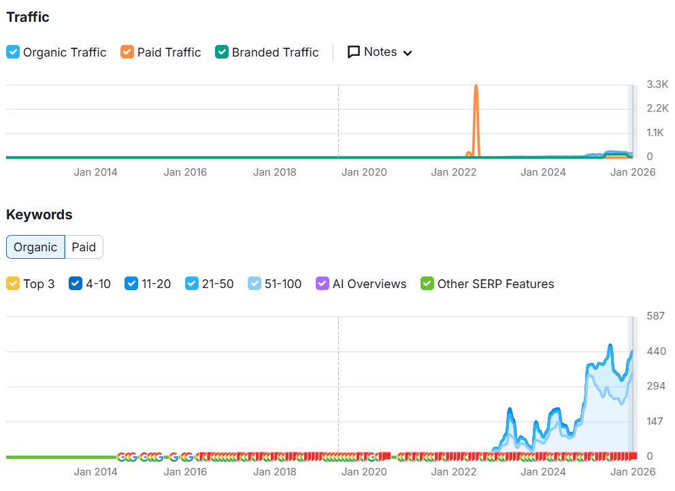
Task: Click the leftmost Google update marker on timeline
Action: (x=122, y=456)
